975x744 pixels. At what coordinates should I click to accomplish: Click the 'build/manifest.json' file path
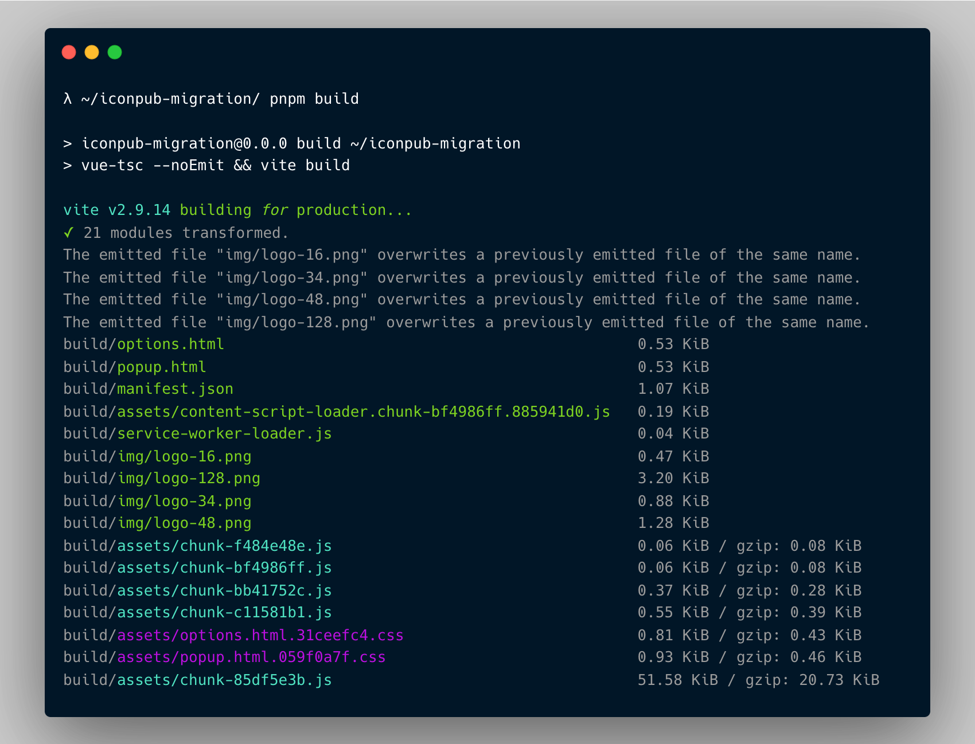pyautogui.click(x=148, y=389)
